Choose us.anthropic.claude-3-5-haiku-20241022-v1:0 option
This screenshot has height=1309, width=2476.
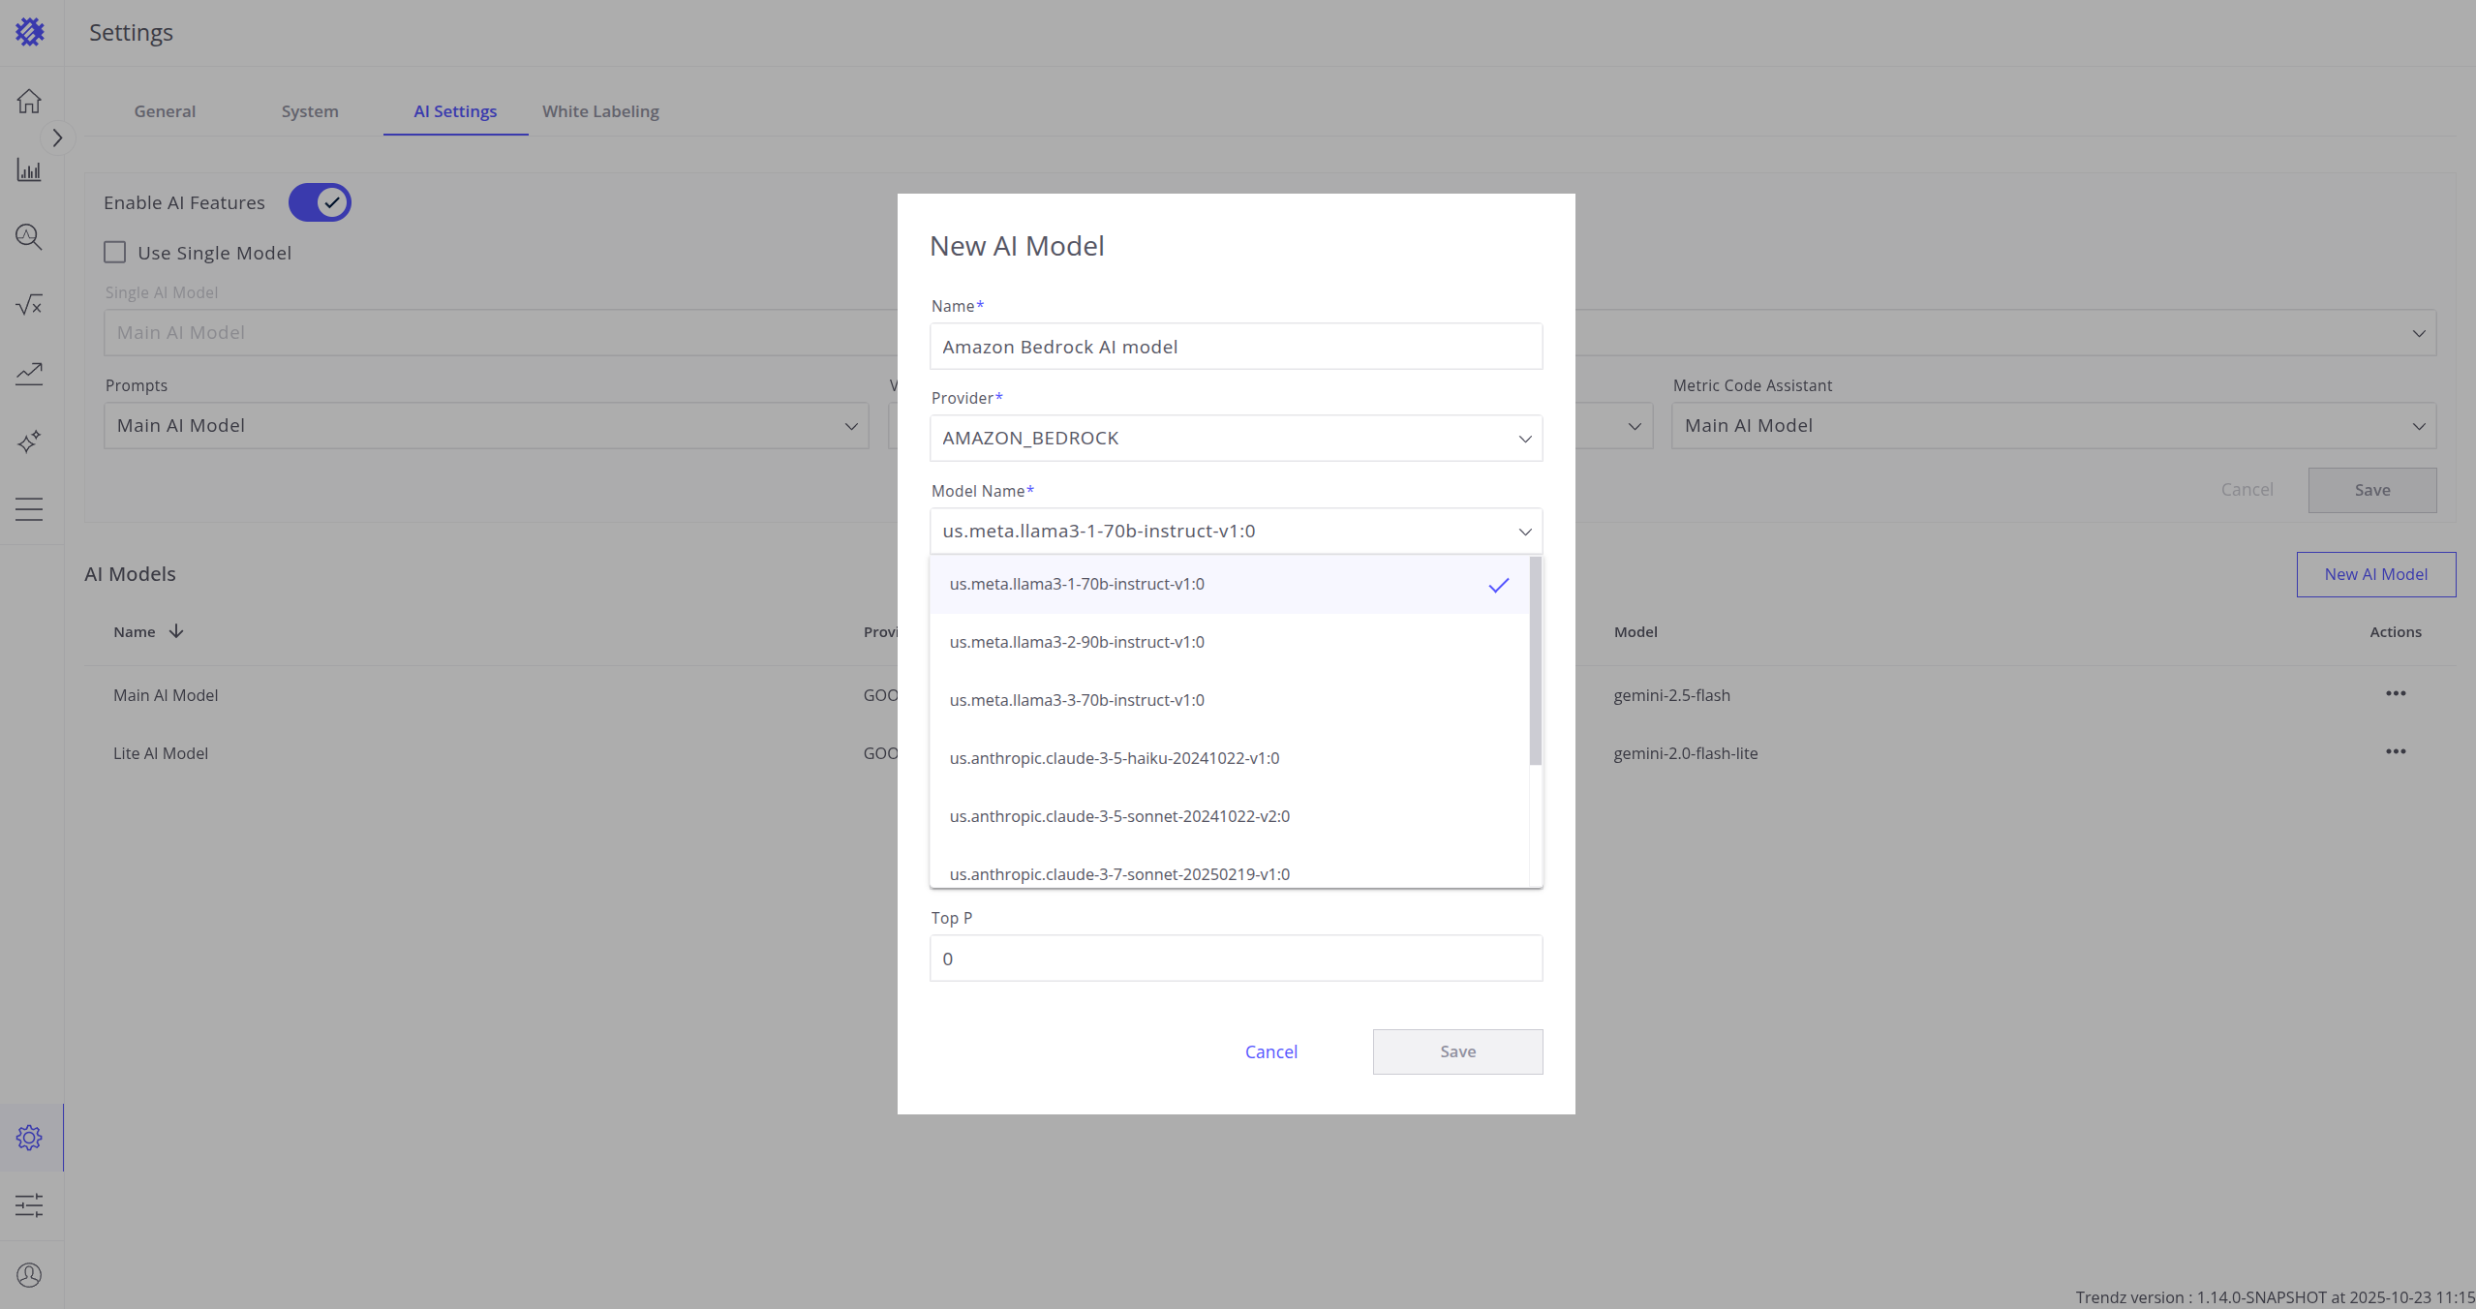[1115, 758]
